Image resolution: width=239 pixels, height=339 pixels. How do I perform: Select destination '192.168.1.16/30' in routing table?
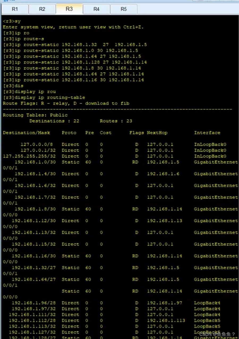click(x=34, y=256)
